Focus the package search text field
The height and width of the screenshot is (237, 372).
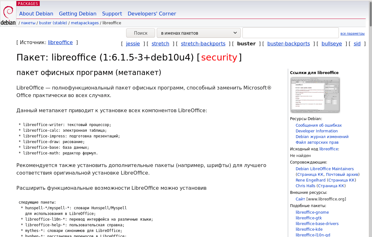pyautogui.click(x=290, y=33)
